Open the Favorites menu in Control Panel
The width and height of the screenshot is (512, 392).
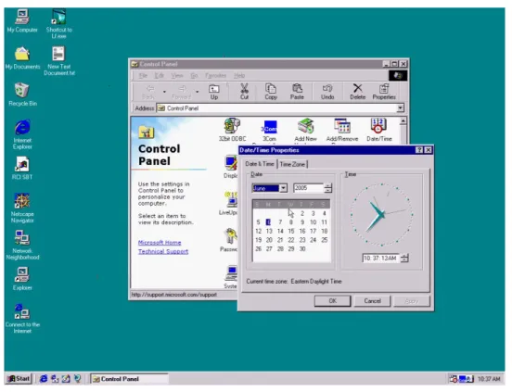(x=216, y=76)
